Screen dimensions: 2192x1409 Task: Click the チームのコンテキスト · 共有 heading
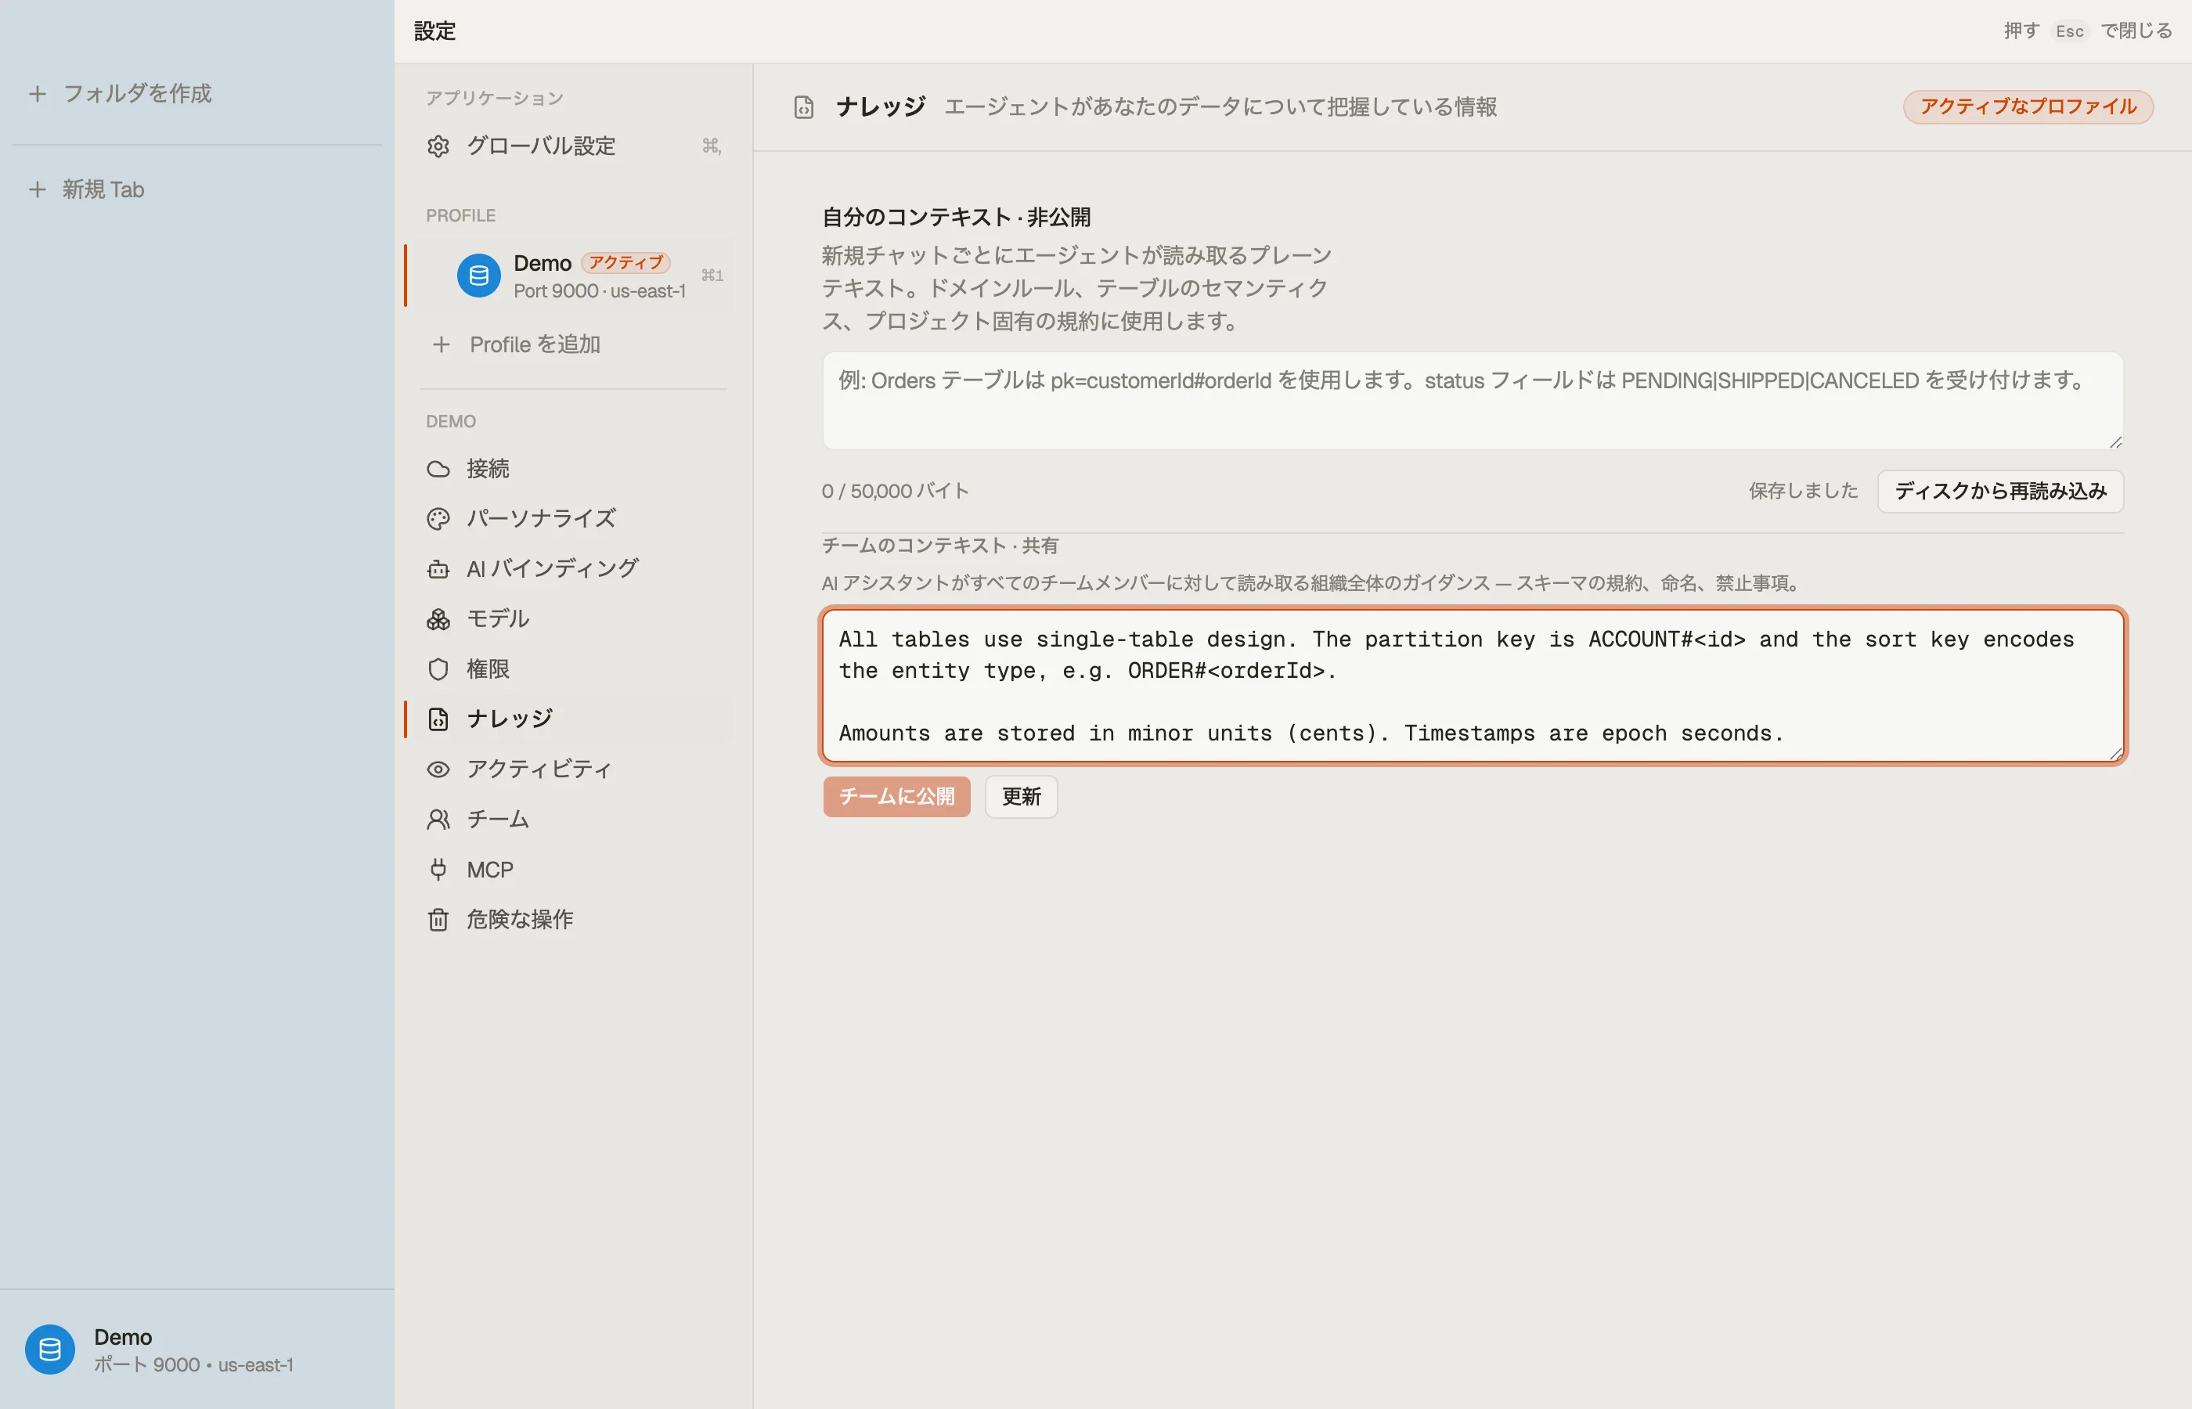tap(939, 546)
